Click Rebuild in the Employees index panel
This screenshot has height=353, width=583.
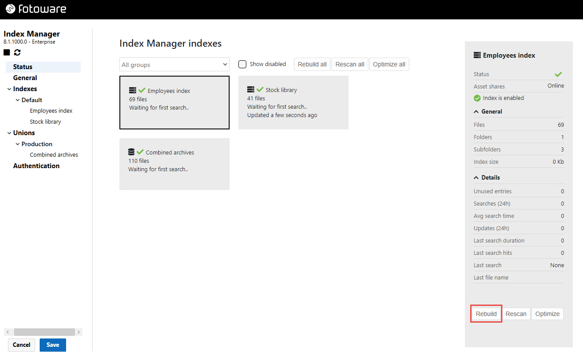[486, 314]
